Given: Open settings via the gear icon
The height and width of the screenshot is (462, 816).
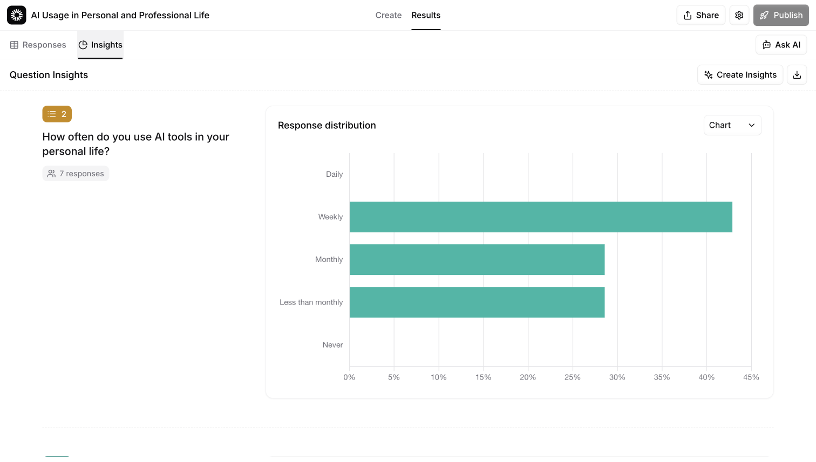Looking at the screenshot, I should click(x=739, y=15).
